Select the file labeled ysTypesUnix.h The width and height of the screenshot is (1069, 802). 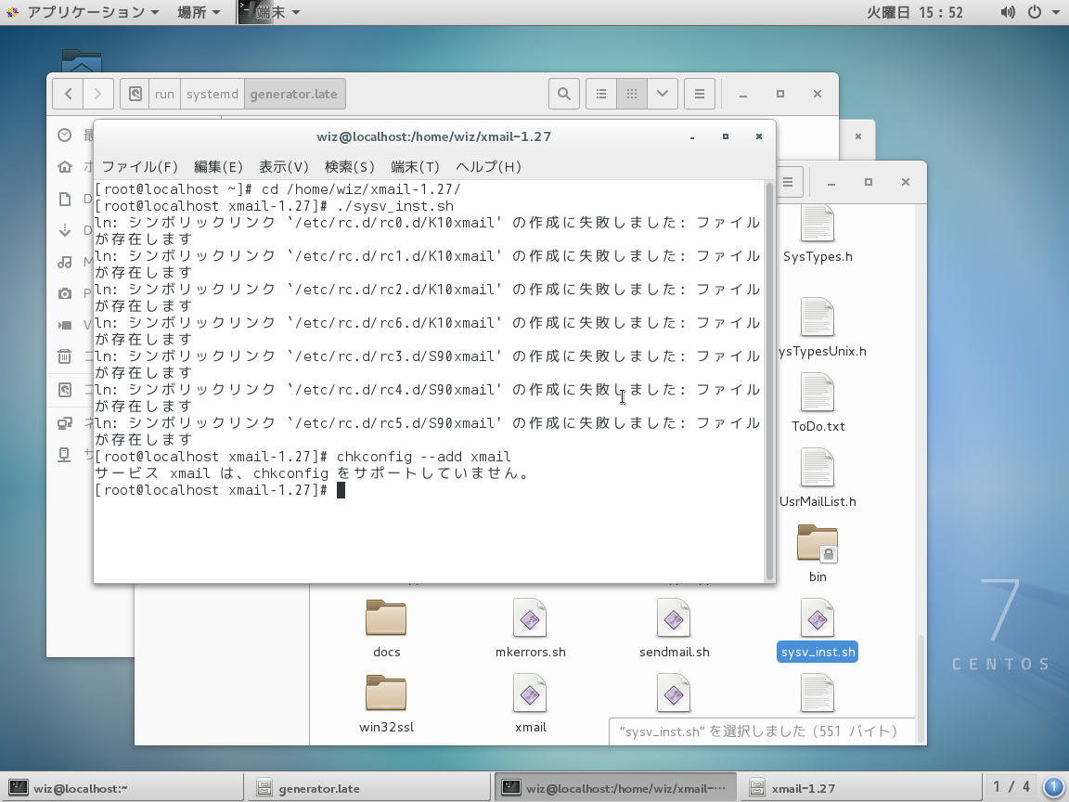point(820,329)
